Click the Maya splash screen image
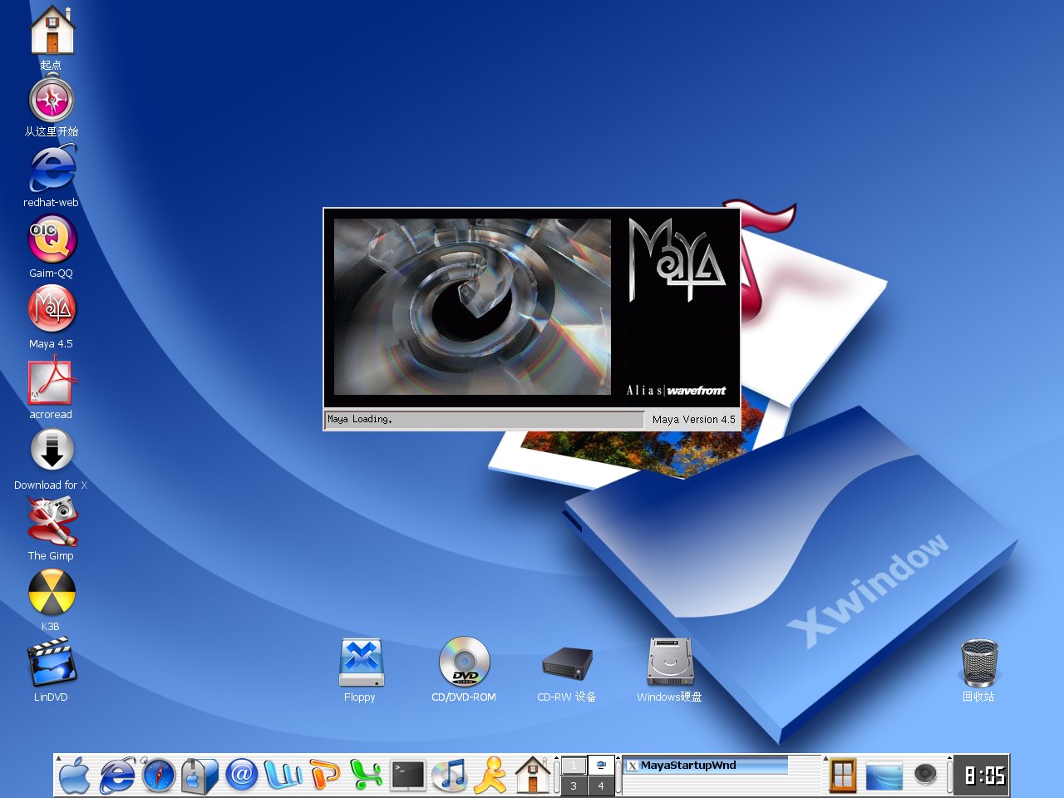This screenshot has height=798, width=1064. tap(472, 307)
